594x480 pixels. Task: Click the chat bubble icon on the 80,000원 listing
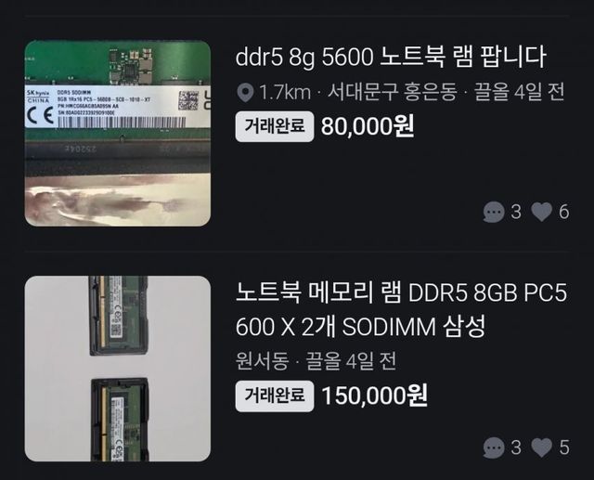coord(494,212)
